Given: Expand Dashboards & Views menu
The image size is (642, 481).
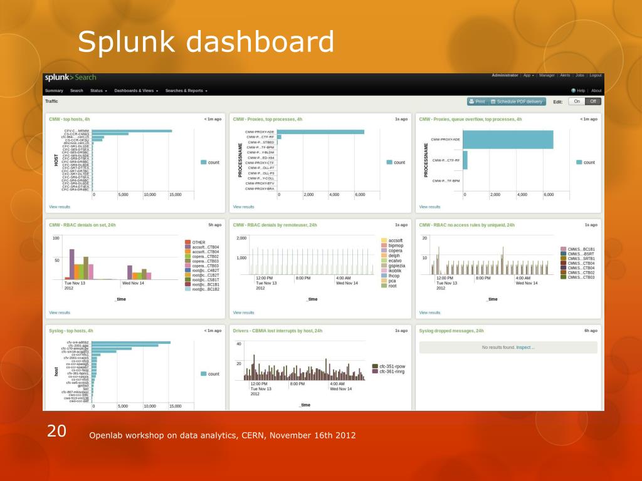Looking at the screenshot, I should click(x=136, y=90).
